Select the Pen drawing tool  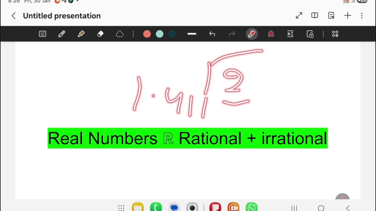click(x=62, y=34)
